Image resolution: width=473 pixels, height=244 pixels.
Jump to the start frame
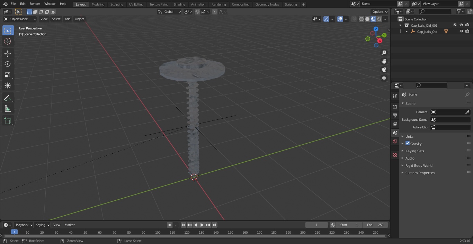coord(183,225)
